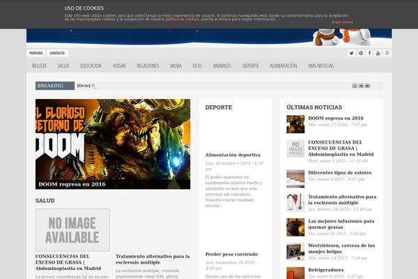Open the Contacto page

pyautogui.click(x=57, y=53)
